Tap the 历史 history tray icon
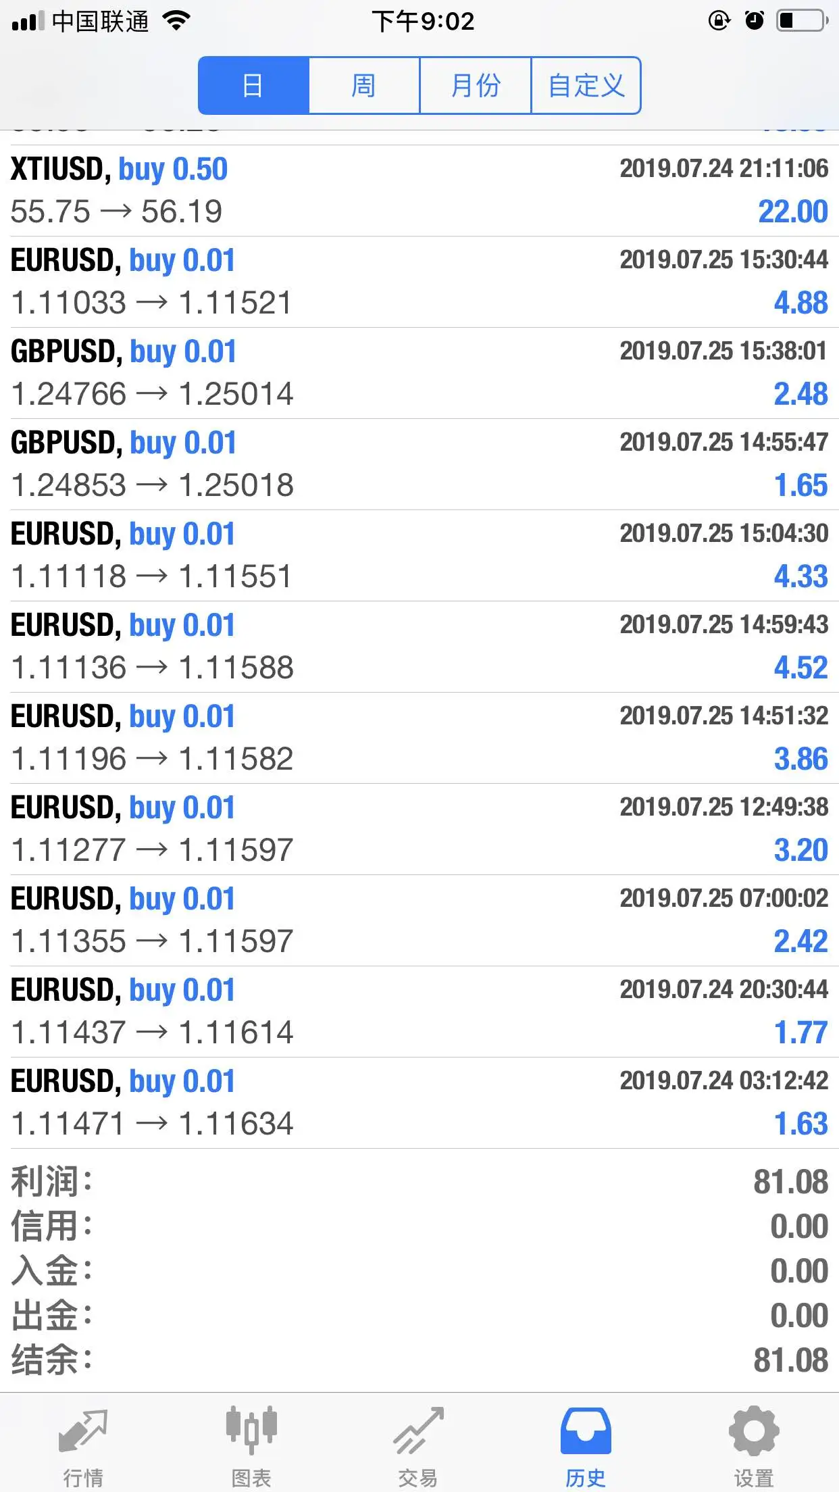This screenshot has height=1492, width=839. pos(586,1431)
